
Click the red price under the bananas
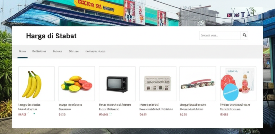(22, 114)
